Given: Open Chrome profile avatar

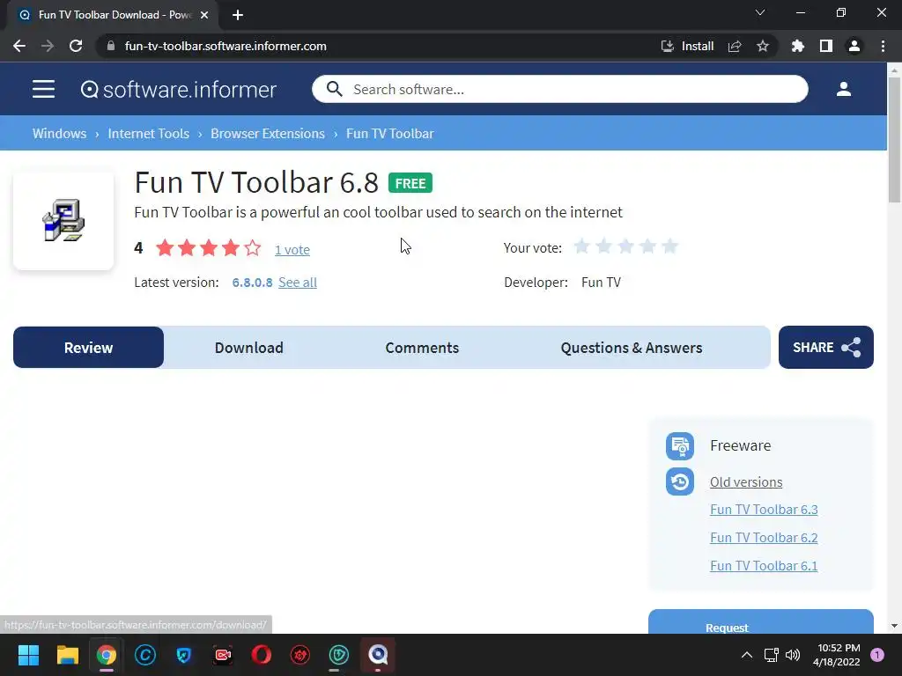Looking at the screenshot, I should [x=854, y=46].
